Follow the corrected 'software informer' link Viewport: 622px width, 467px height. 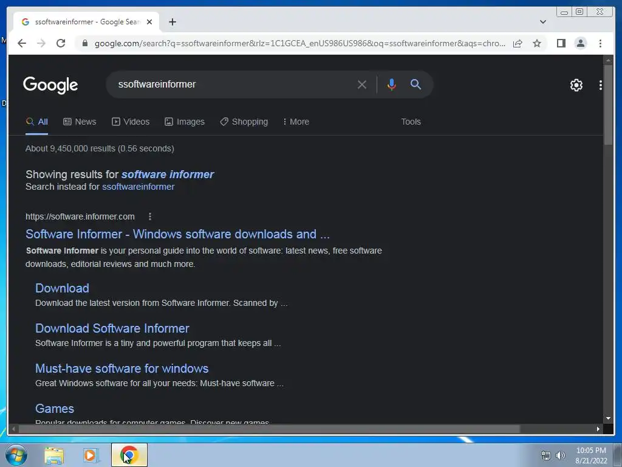[168, 175]
